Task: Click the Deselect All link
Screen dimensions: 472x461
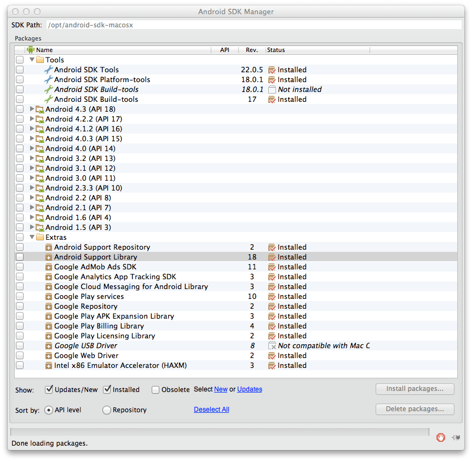Action: [211, 410]
